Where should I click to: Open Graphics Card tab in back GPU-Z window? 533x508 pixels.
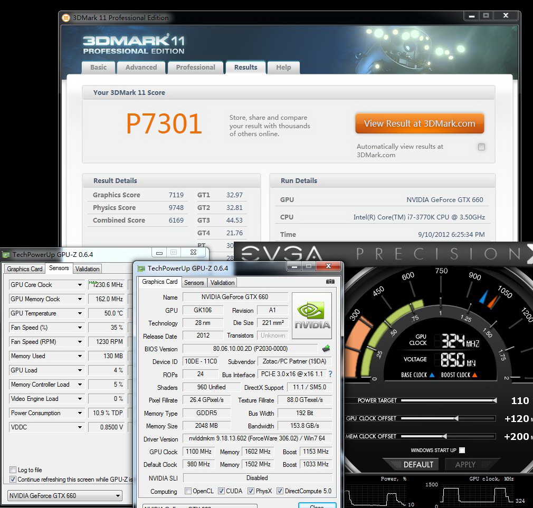click(x=24, y=269)
